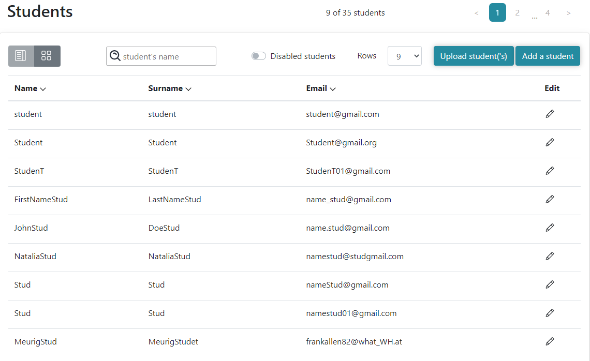This screenshot has height=361, width=590.
Task: Sort by Name column chevron
Action: (x=43, y=89)
